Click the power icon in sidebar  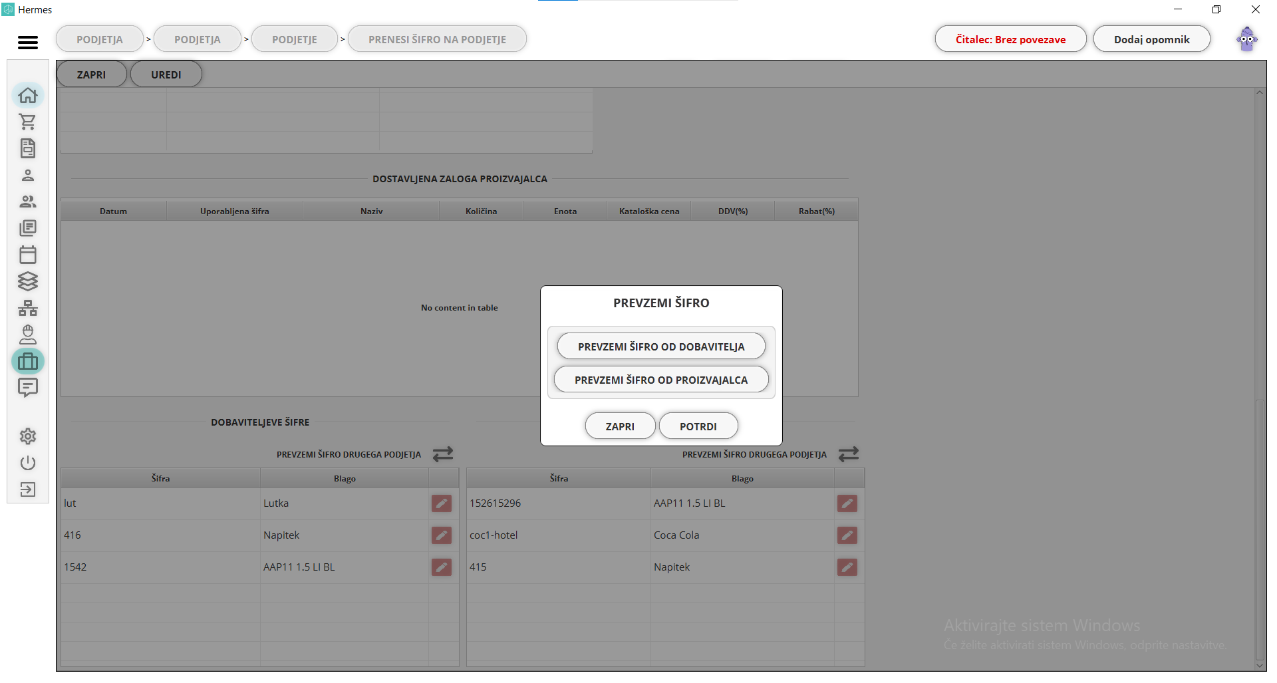(x=28, y=463)
